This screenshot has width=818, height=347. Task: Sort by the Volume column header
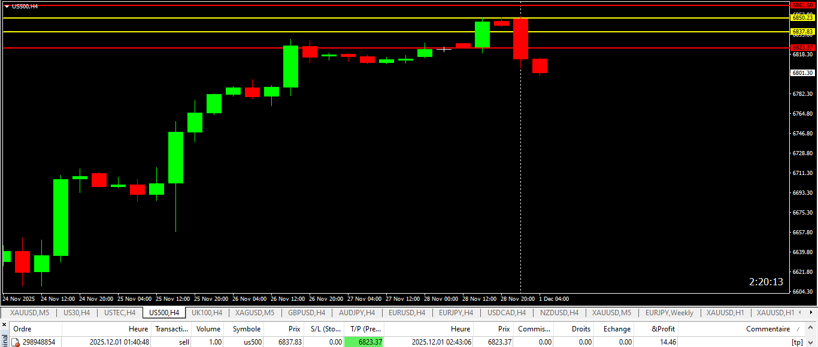pos(208,329)
